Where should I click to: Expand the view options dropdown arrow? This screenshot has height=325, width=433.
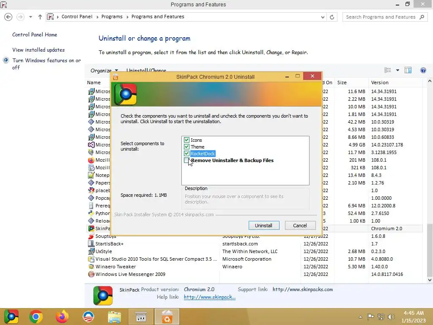[x=397, y=70]
